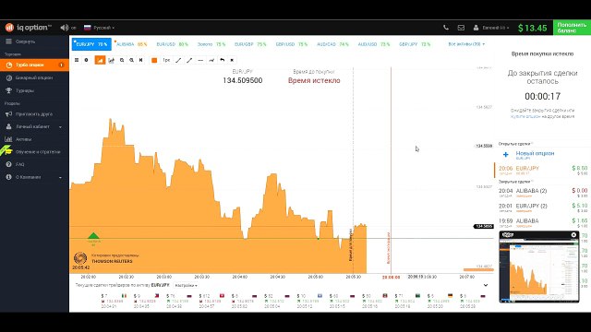The image size is (591, 332).
Task: Switch to the ALIBABA asset tab
Action: (x=131, y=44)
